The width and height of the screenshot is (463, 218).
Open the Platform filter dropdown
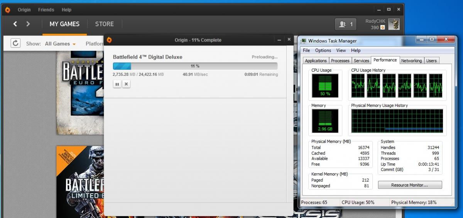tap(95, 44)
